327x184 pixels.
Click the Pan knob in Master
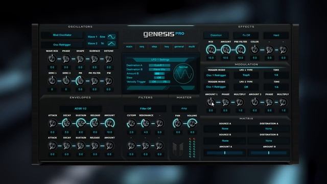(x=177, y=124)
